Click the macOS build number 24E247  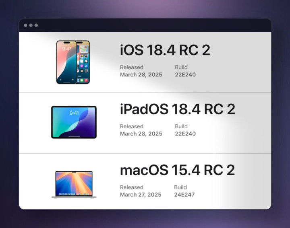click(x=184, y=195)
